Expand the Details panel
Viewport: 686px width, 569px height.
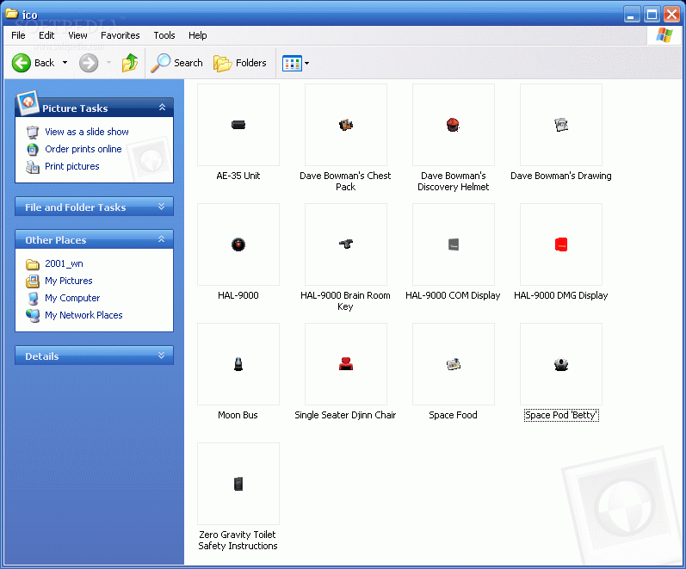click(162, 356)
